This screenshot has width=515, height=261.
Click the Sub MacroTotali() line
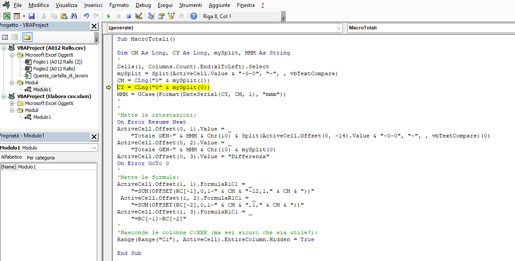[146, 39]
